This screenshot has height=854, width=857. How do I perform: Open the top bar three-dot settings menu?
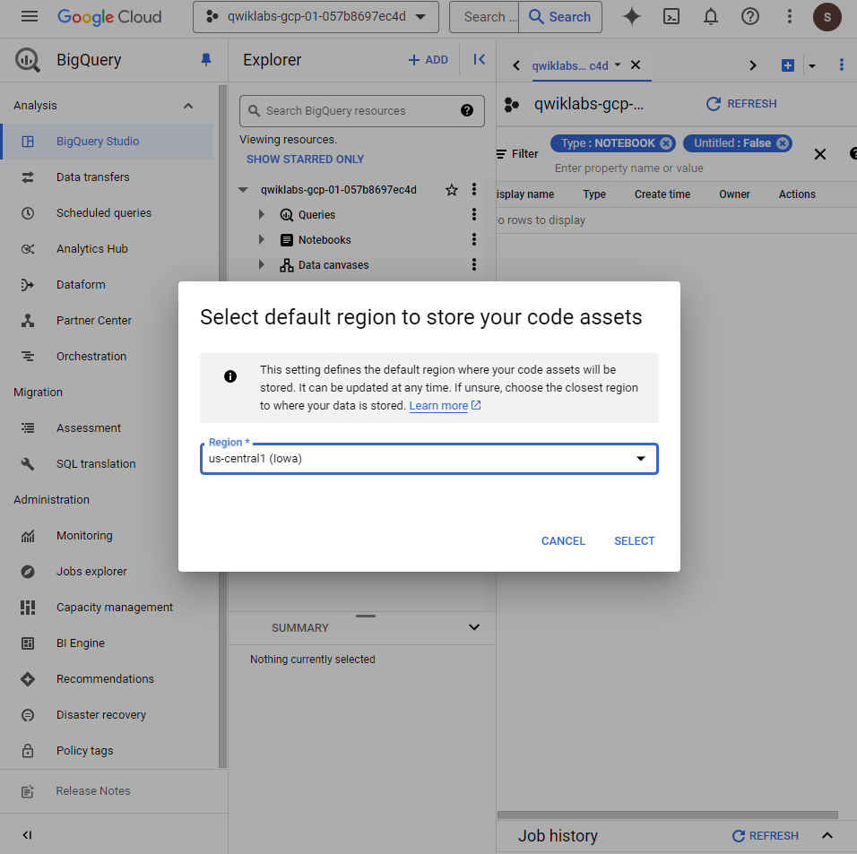[x=789, y=16]
